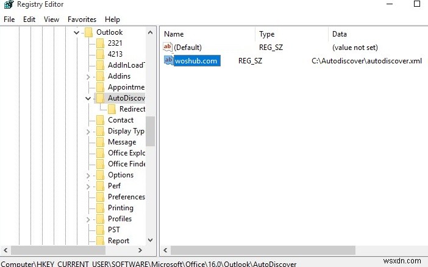428x267 pixels.
Task: Open the View menu
Action: [x=51, y=20]
